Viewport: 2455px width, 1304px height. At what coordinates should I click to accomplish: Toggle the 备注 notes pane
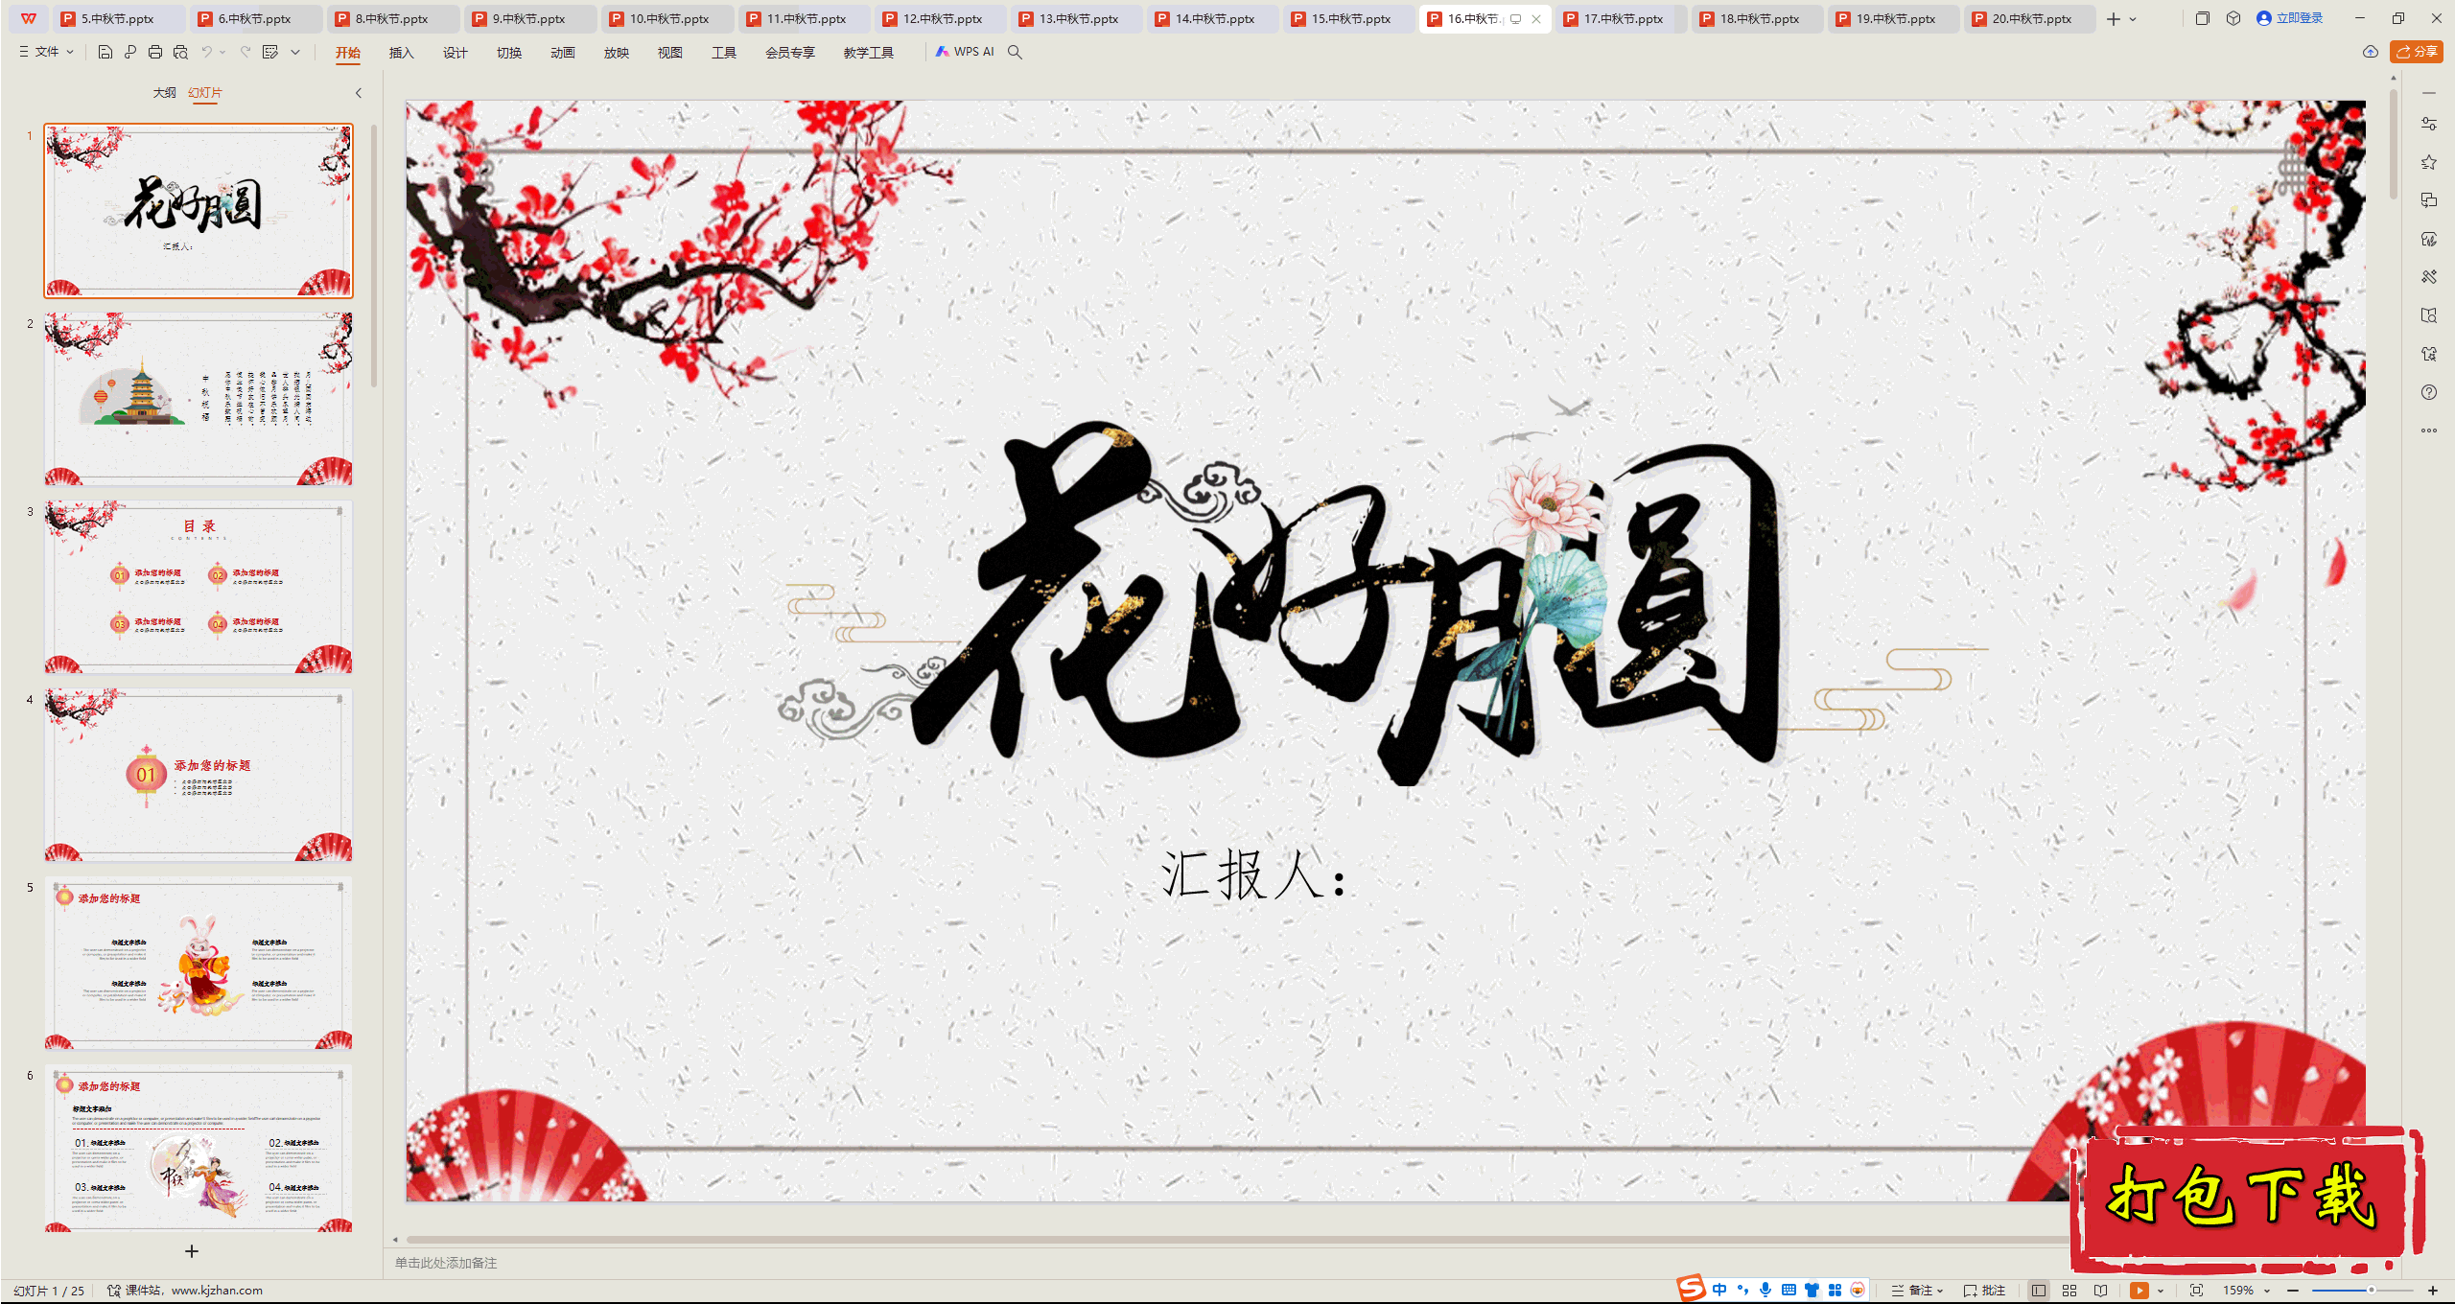point(1917,1291)
